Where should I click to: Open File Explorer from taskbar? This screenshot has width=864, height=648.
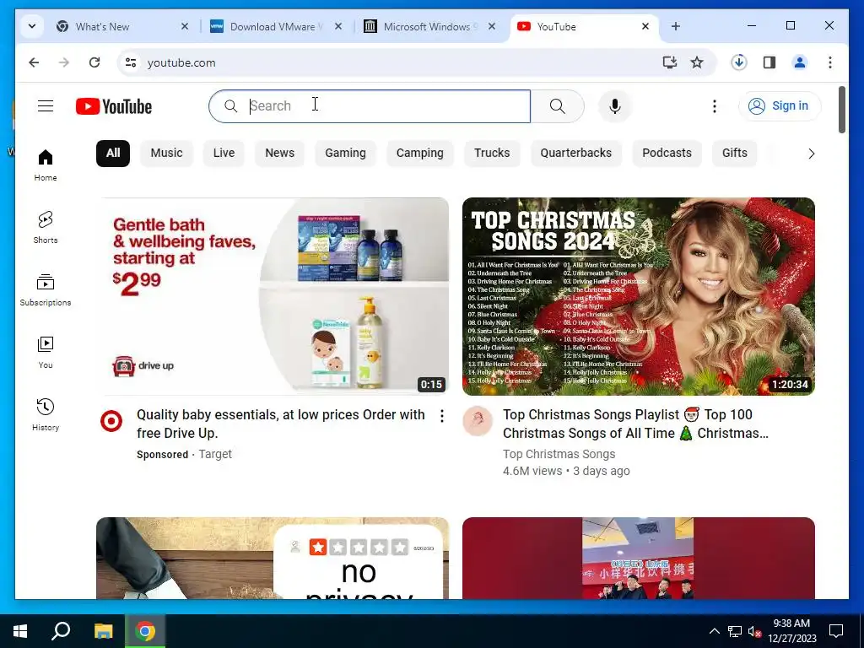[103, 631]
